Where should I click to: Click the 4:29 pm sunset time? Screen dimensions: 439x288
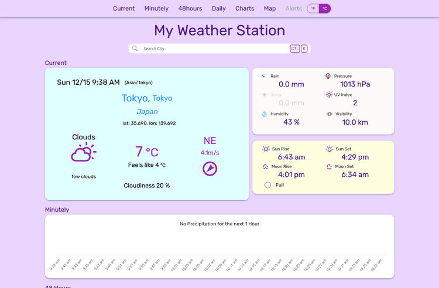pyautogui.click(x=355, y=157)
